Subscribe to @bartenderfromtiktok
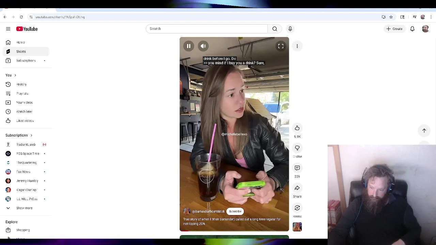The image size is (436, 245). coord(235,211)
